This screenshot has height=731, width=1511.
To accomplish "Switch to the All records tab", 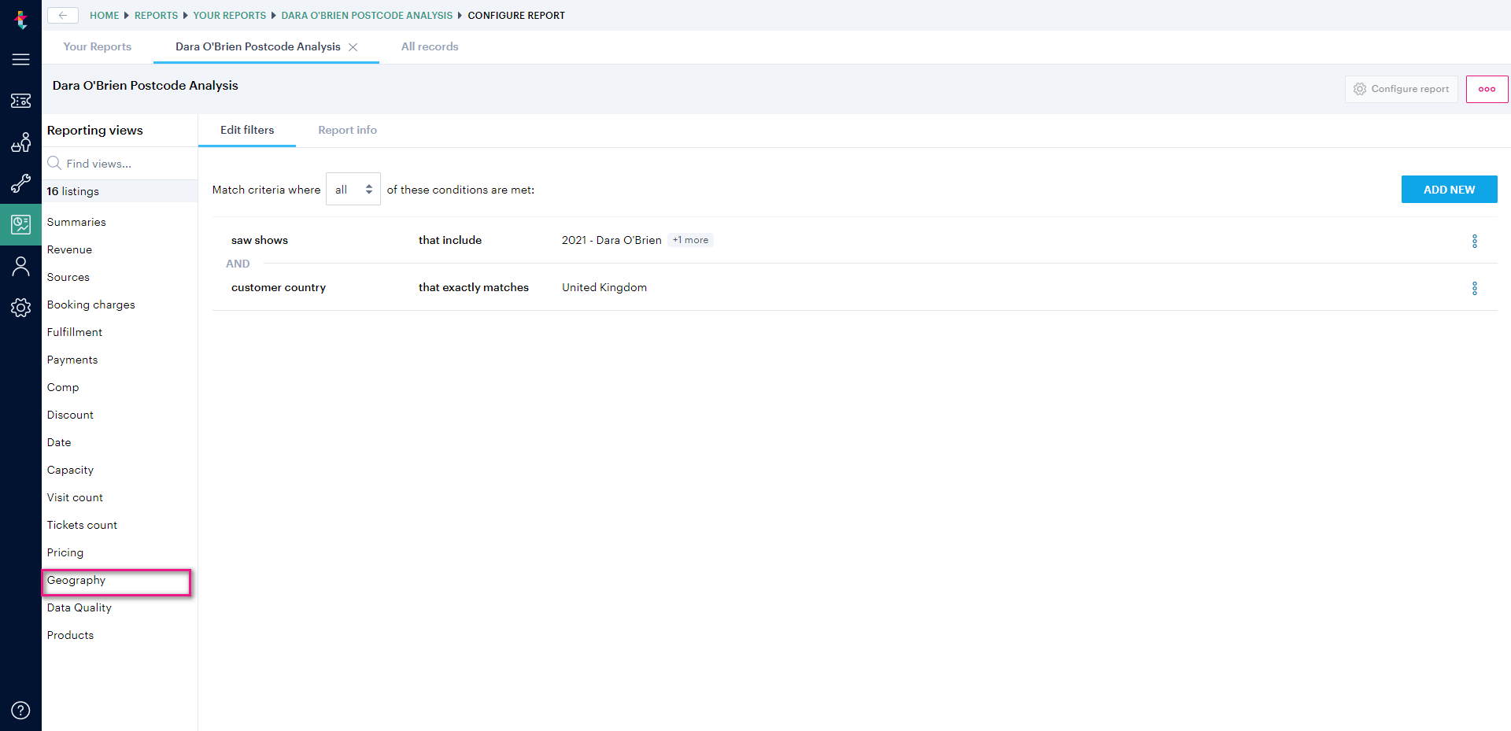I will [x=430, y=46].
